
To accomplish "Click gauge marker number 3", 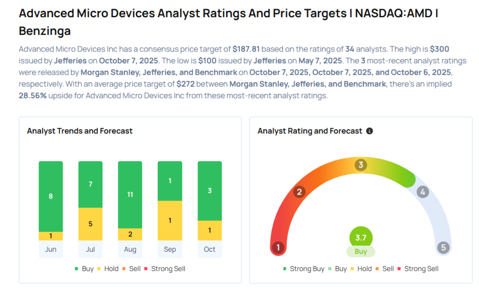I will pyautogui.click(x=361, y=165).
